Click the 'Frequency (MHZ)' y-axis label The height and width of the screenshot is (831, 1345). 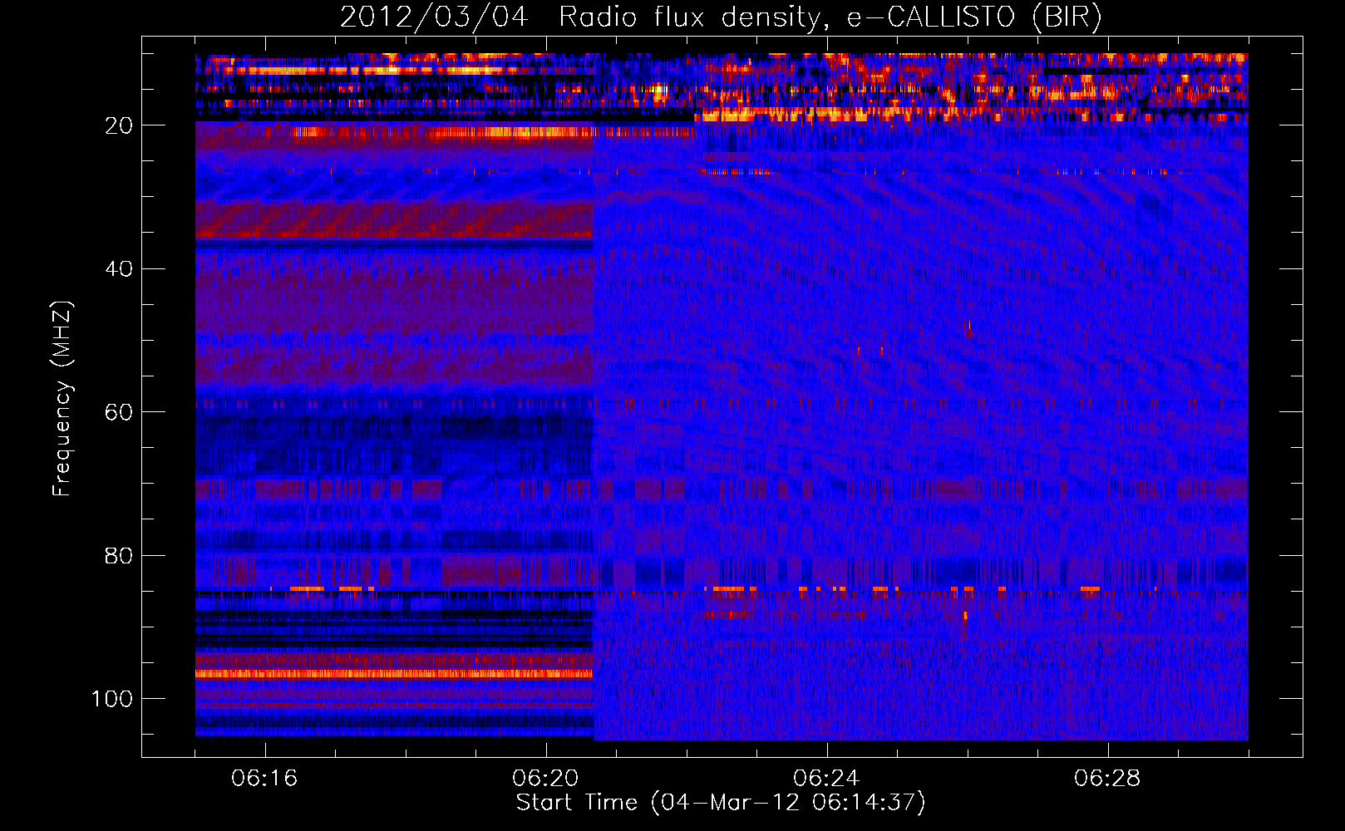coord(62,398)
